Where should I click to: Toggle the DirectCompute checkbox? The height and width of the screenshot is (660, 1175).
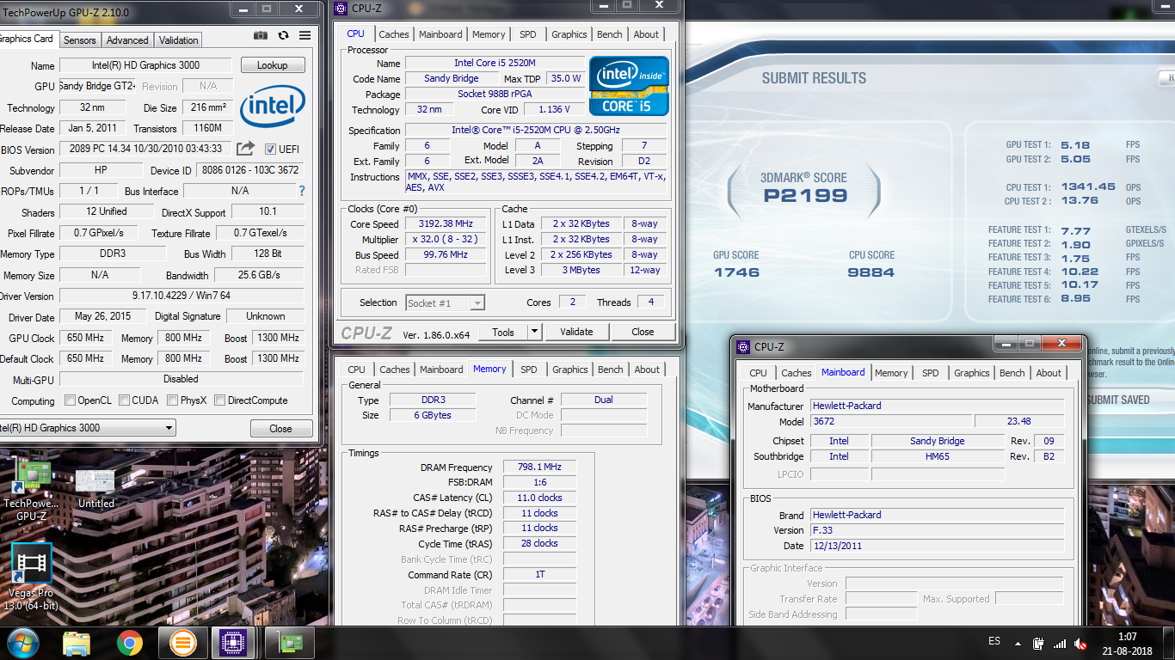coord(219,400)
